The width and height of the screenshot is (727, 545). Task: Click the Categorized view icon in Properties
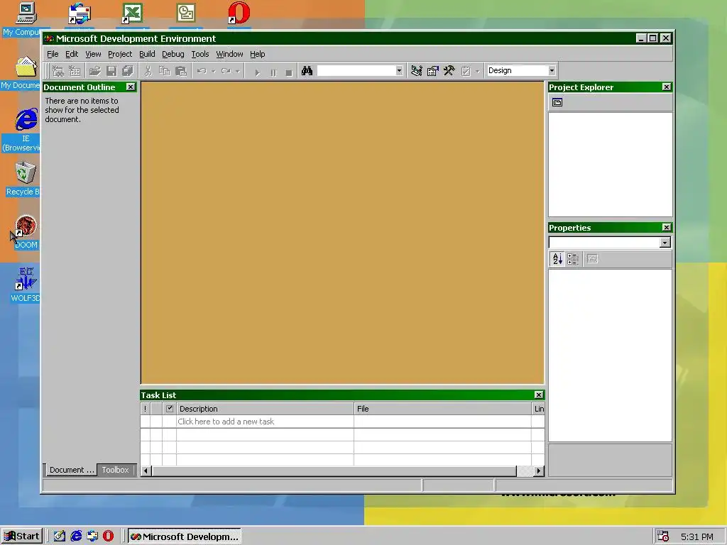click(573, 258)
